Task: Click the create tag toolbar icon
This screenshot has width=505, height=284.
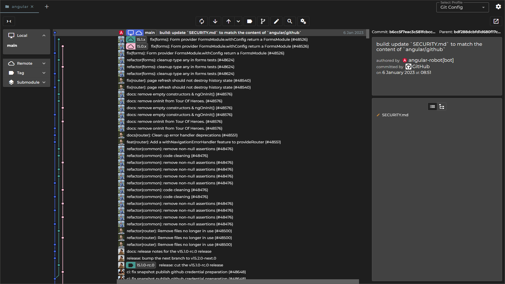Action: [x=250, y=21]
